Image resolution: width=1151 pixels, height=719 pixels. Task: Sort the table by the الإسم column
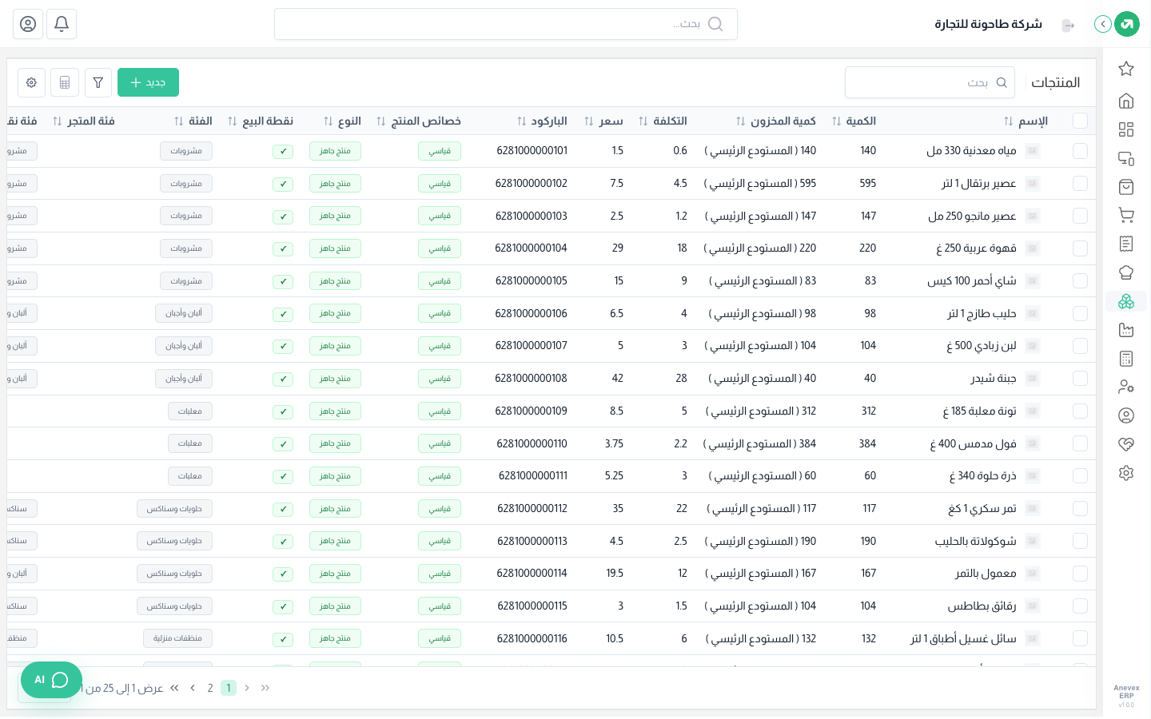pos(1009,121)
